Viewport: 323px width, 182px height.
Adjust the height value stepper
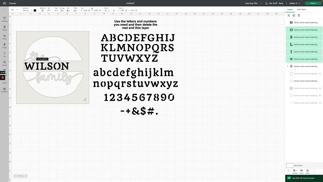(100, 10)
